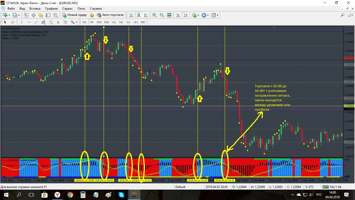Viewport: 355px width, 200px height.
Task: Open Calculator from taskbar
Action: (x=83, y=195)
